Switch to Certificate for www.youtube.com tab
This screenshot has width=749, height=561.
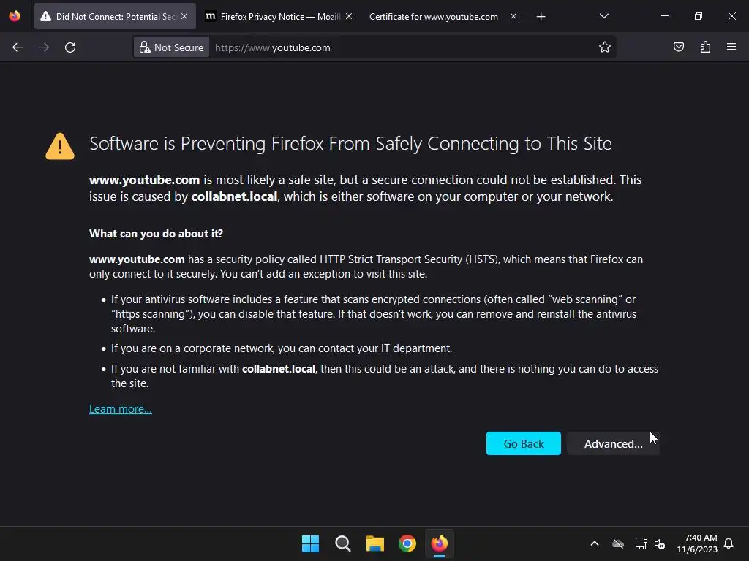click(444, 16)
